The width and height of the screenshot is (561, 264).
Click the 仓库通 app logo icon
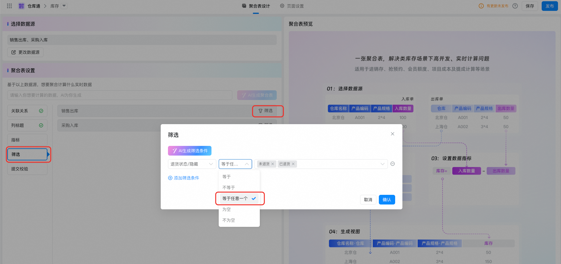[21, 6]
